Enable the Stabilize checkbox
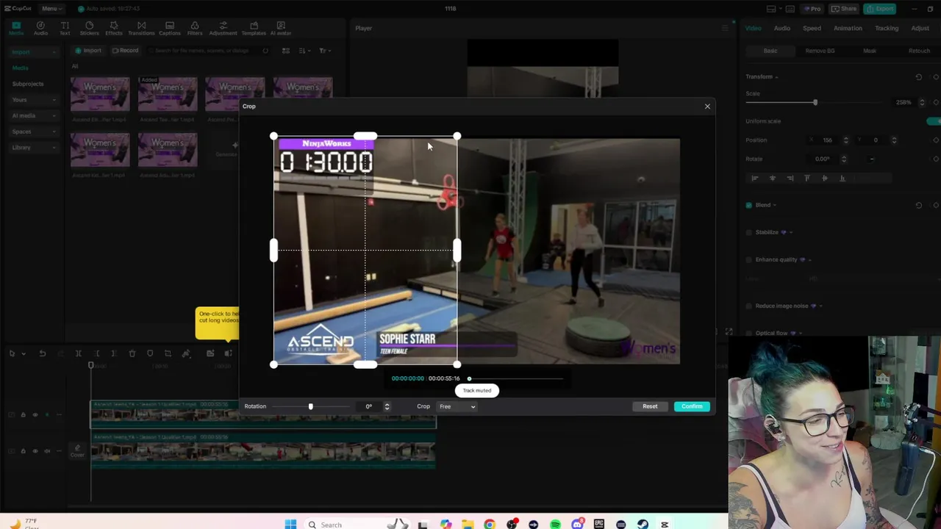Viewport: 941px width, 529px height. (749, 232)
